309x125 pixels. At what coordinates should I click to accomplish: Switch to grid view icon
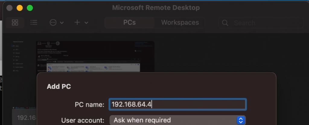15,23
